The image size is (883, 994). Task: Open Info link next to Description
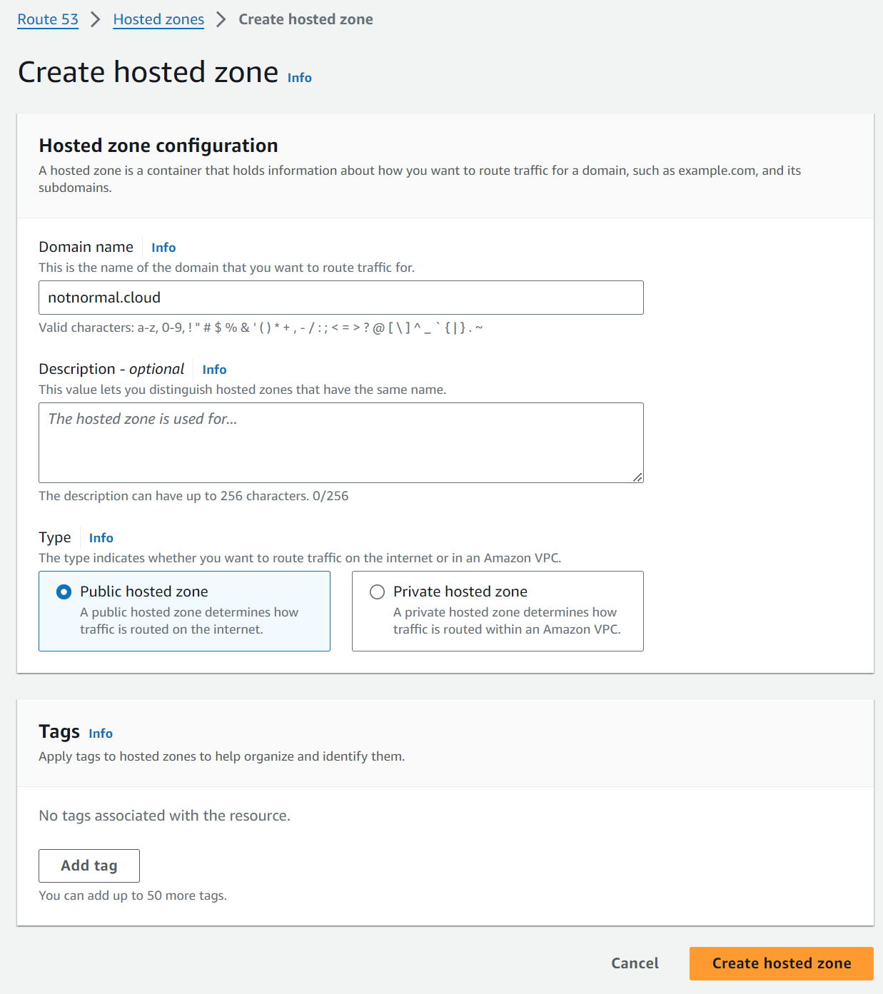[214, 370]
